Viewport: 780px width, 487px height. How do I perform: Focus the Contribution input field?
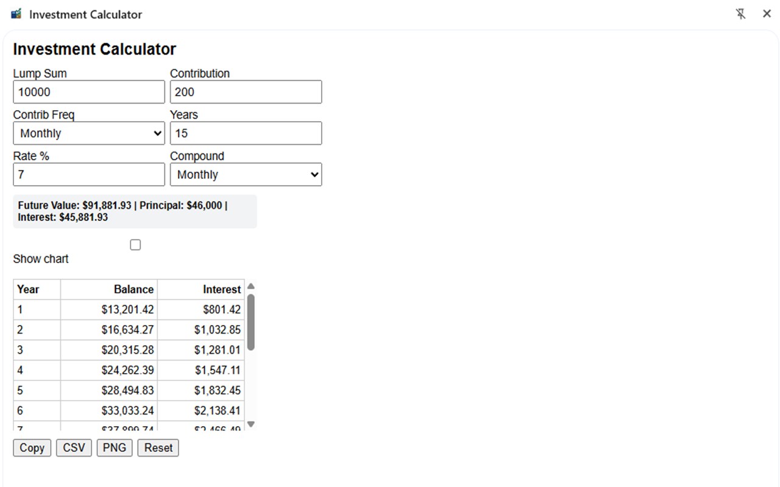(246, 92)
